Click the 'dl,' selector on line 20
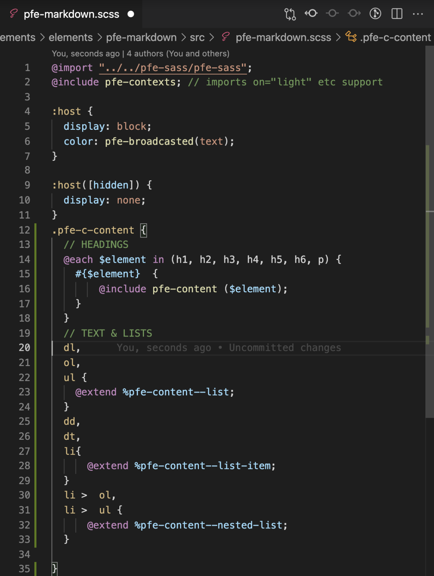 tap(72, 348)
